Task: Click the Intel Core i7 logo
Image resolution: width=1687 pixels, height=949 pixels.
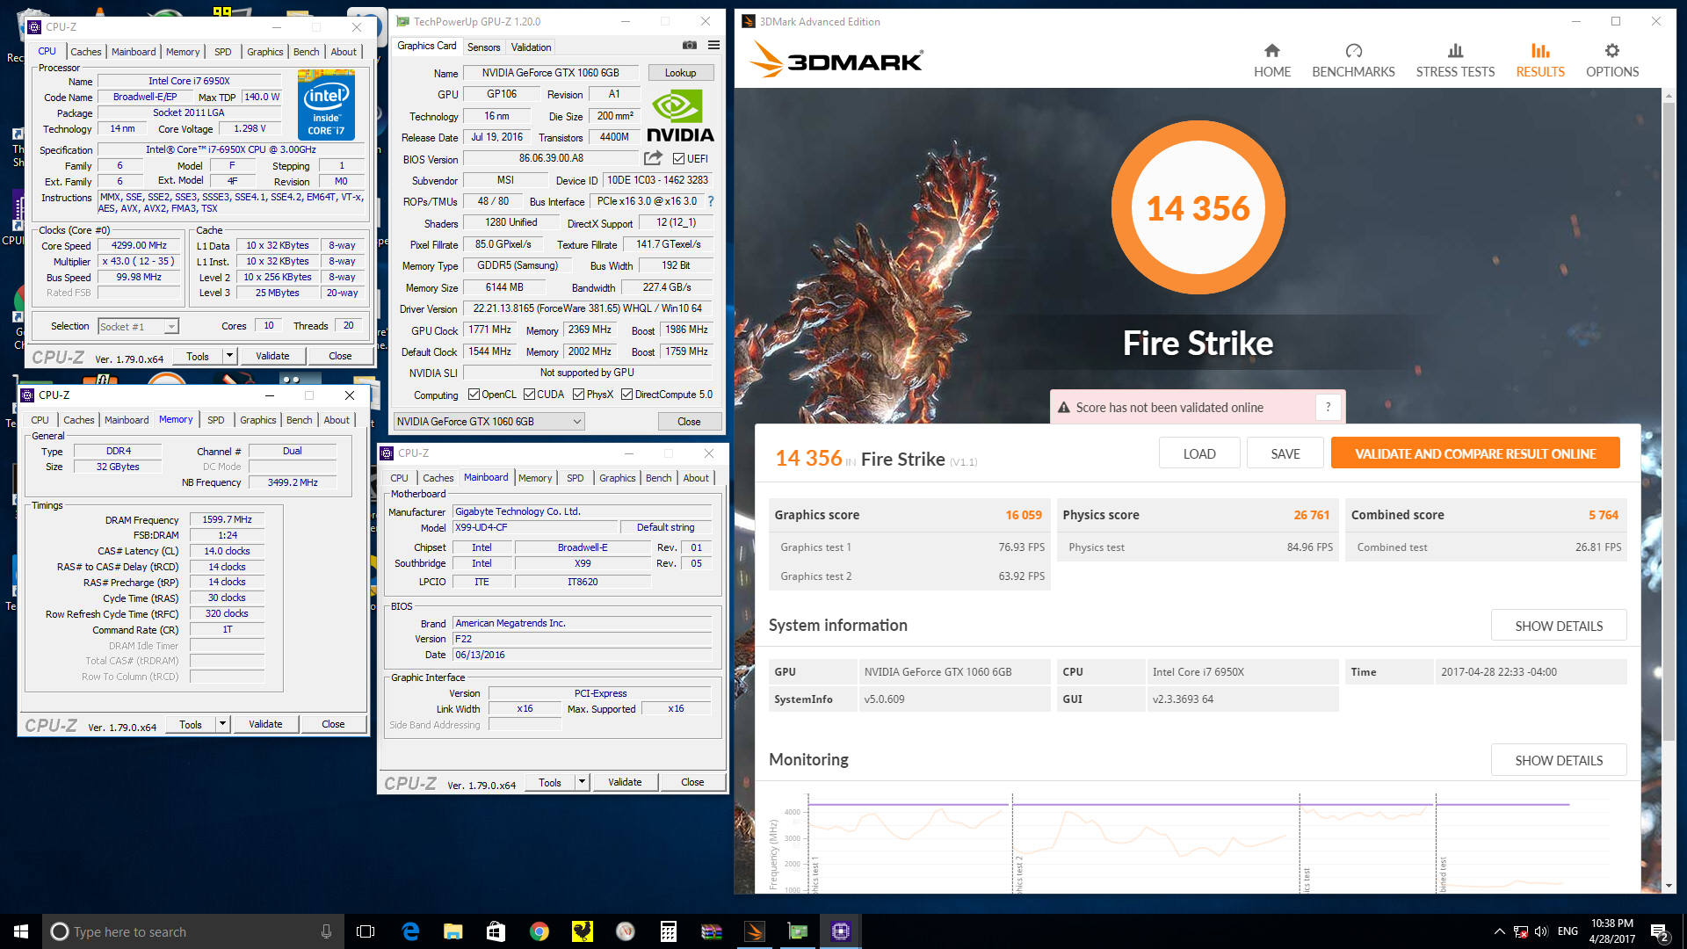Action: tap(327, 105)
